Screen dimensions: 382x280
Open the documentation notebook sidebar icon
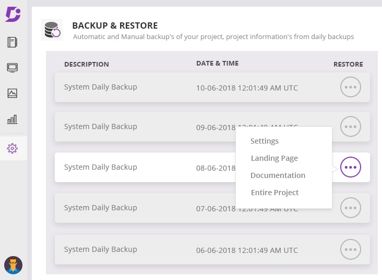point(13,42)
